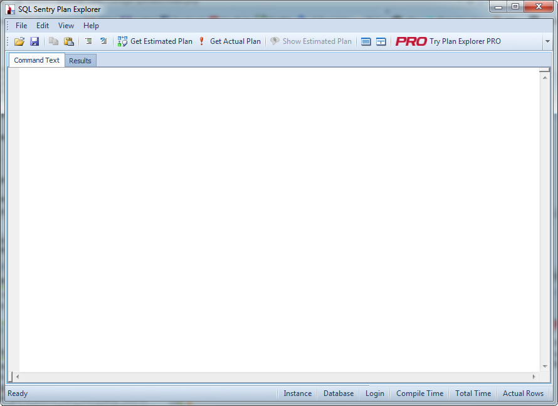This screenshot has height=406, width=558.
Task: Toggle the second panel layout icon
Action: point(381,41)
